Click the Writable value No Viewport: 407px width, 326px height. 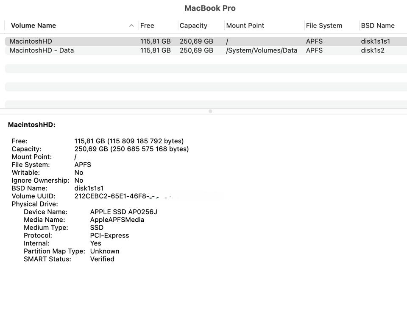coord(79,173)
